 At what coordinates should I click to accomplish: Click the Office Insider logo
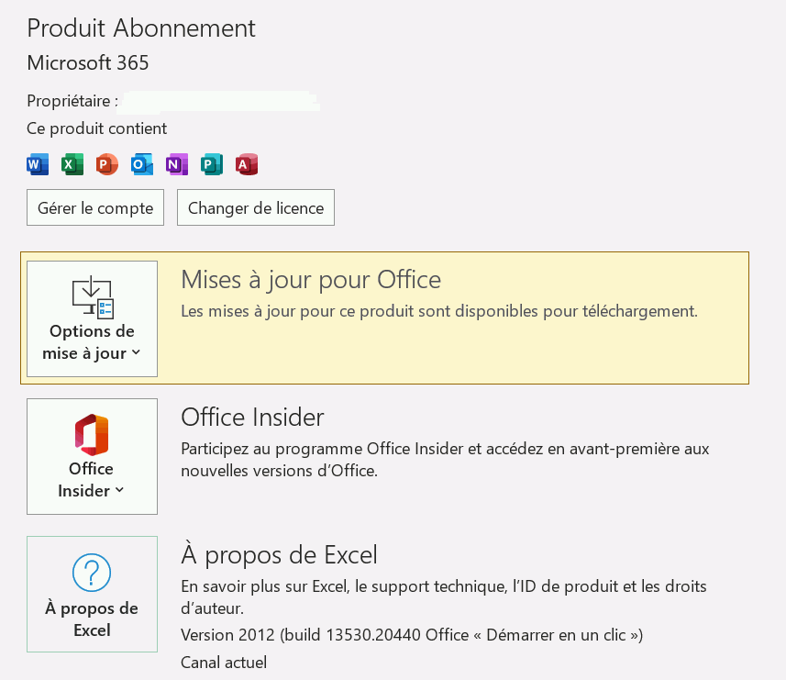(92, 435)
